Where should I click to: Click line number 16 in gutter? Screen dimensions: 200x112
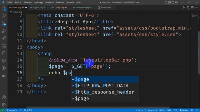pos(19,73)
